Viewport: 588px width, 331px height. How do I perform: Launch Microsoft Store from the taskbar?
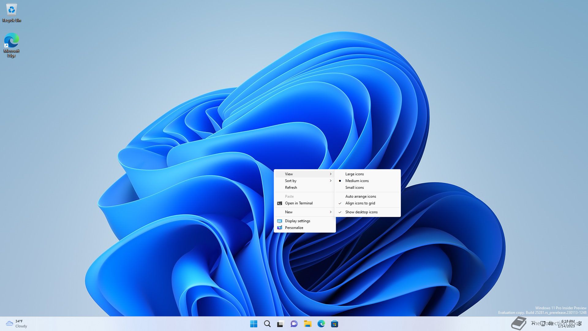point(334,324)
